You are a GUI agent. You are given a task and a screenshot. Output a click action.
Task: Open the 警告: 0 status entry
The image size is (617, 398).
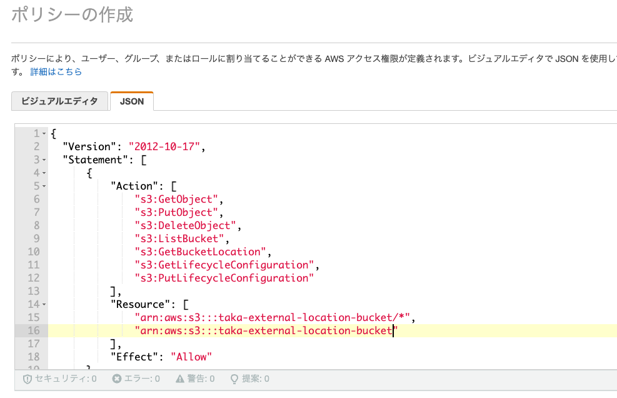(x=195, y=379)
